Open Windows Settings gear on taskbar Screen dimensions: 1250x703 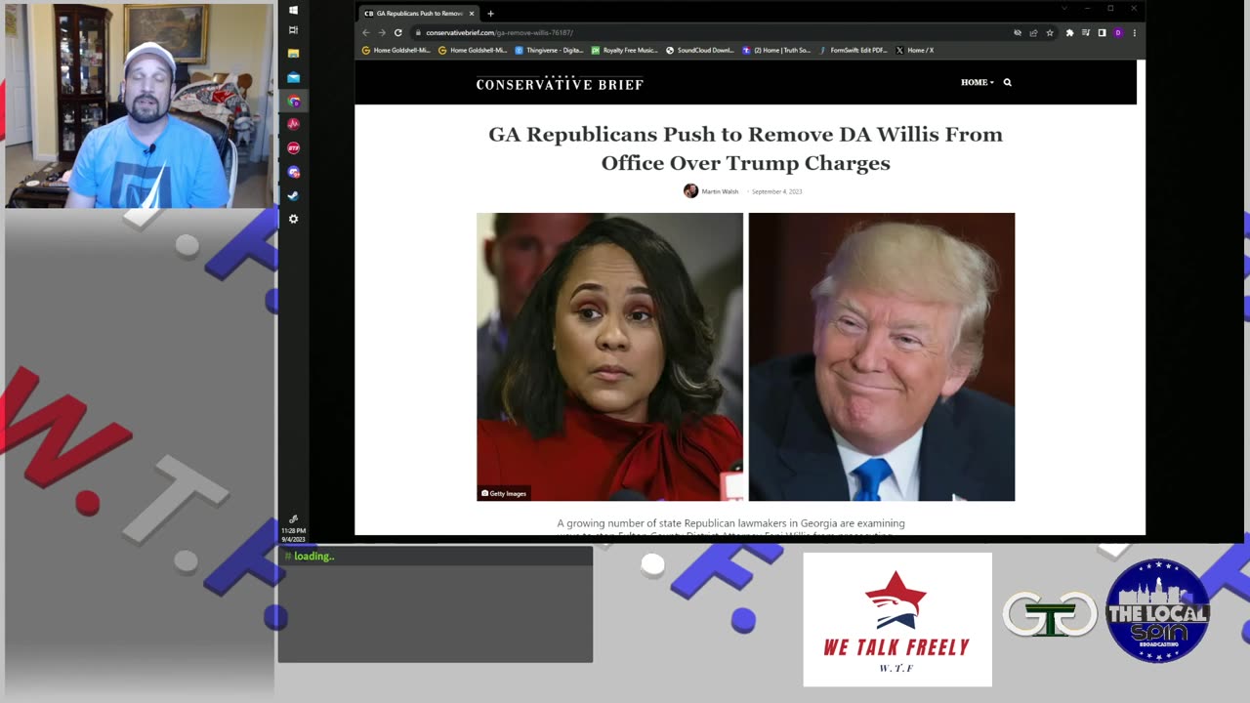point(293,219)
